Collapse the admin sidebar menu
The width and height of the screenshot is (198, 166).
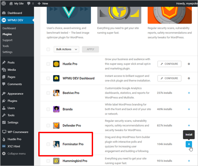pyautogui.click(x=16, y=154)
